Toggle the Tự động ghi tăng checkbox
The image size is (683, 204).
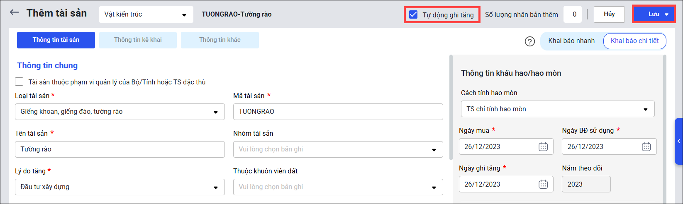[413, 15]
